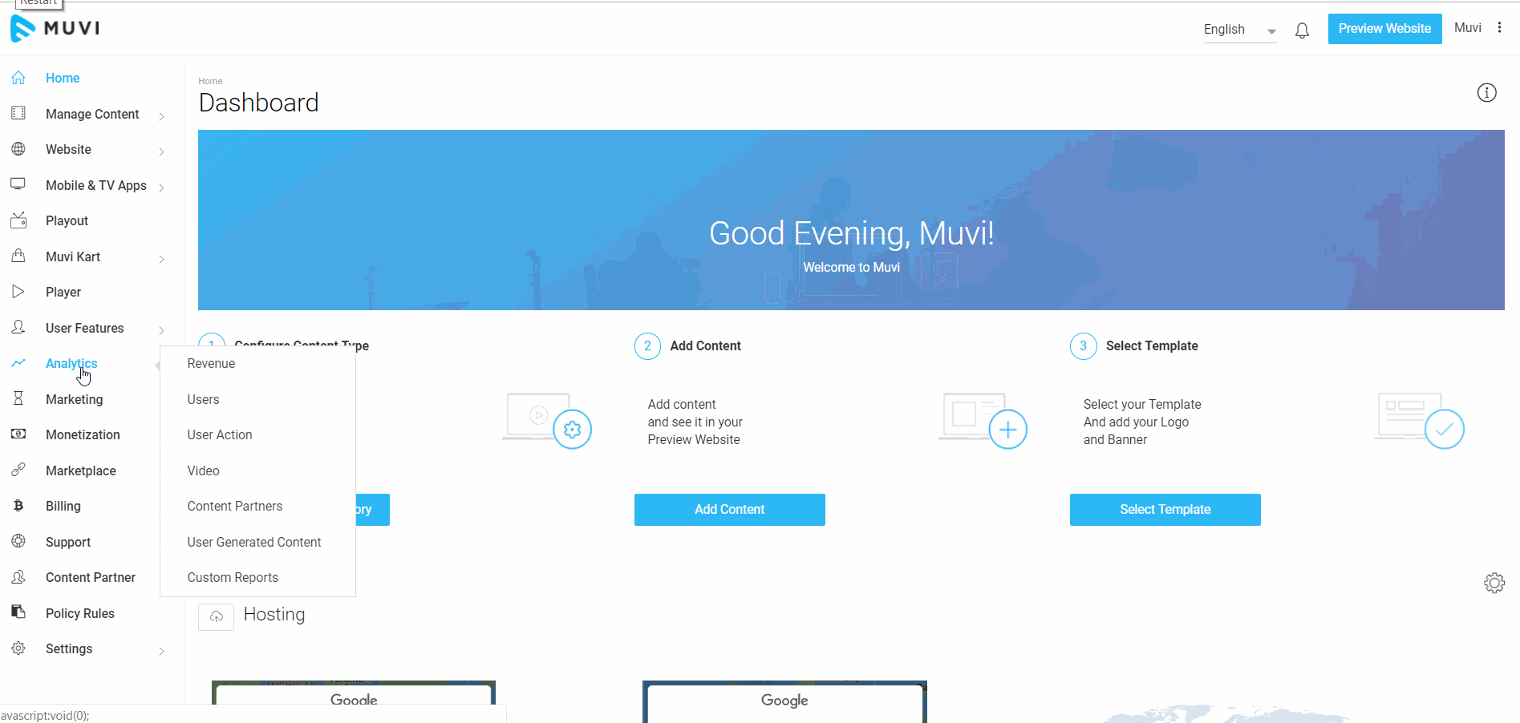This screenshot has width=1520, height=723.
Task: Click the Muvi account name
Action: (1467, 27)
